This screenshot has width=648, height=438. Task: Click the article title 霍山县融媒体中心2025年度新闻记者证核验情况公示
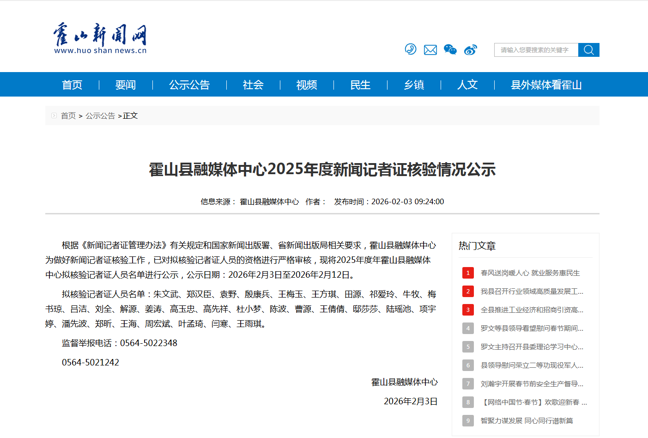322,170
